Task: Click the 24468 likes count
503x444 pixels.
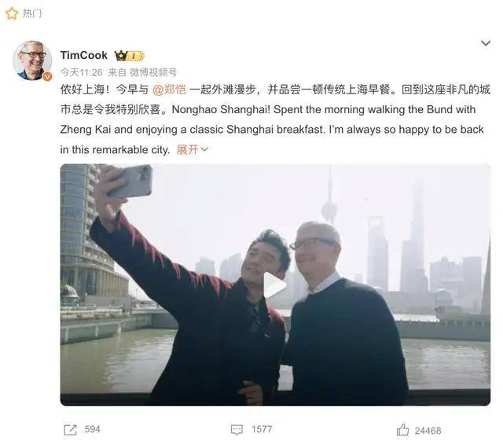Action: coord(428,431)
